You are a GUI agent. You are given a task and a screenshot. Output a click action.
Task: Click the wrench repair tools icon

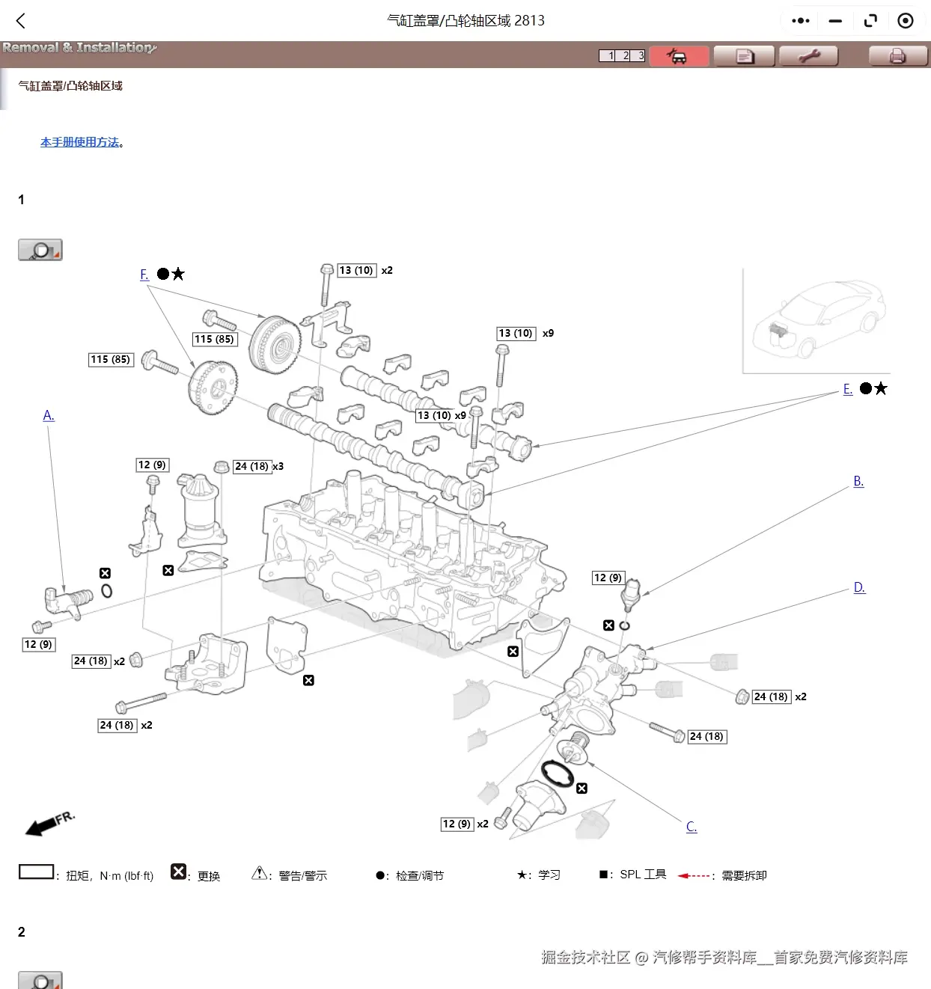coord(809,55)
